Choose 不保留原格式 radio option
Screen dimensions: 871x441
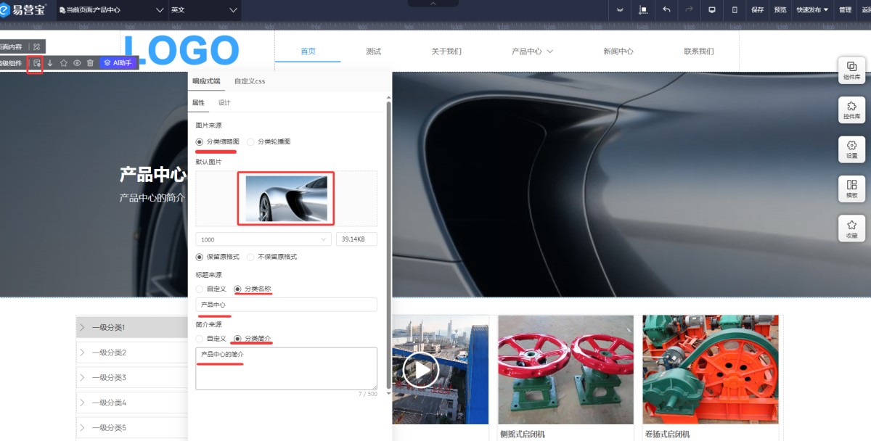pos(250,257)
